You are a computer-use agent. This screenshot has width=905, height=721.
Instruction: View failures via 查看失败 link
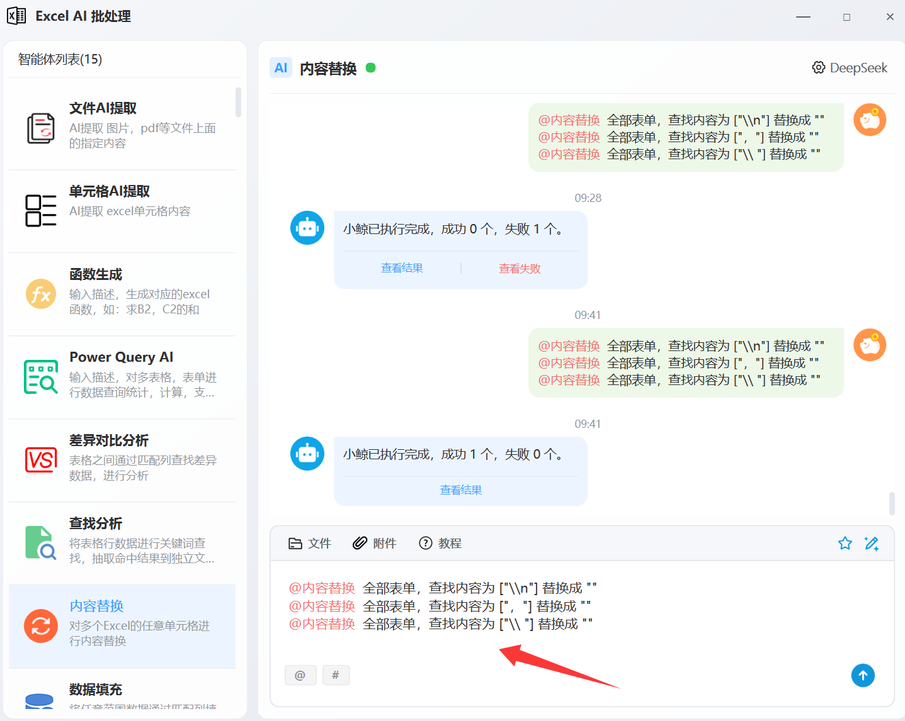pyautogui.click(x=520, y=269)
